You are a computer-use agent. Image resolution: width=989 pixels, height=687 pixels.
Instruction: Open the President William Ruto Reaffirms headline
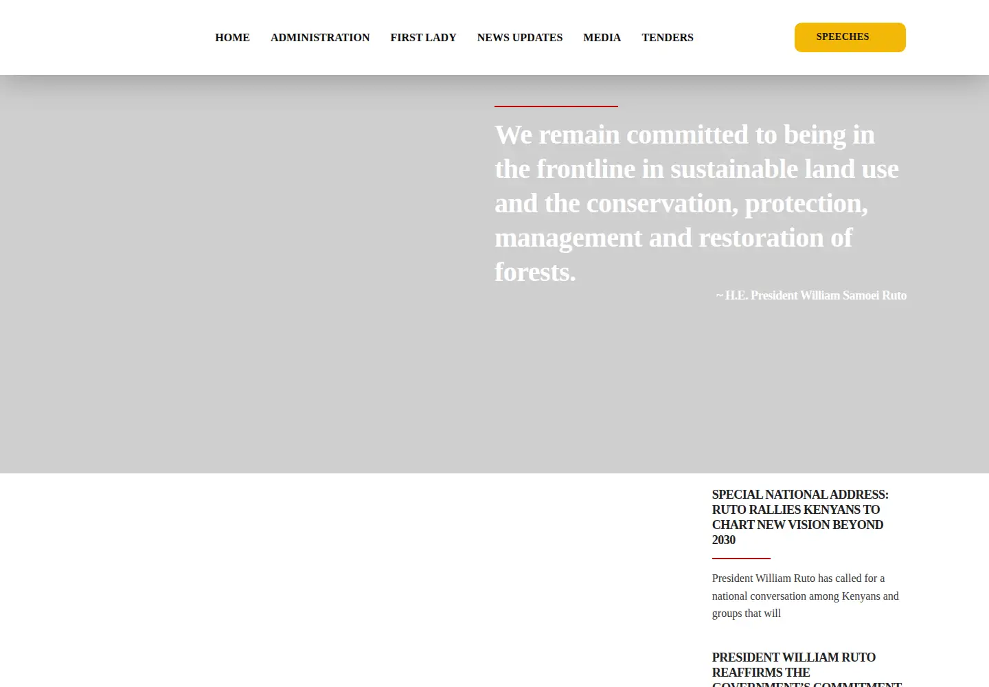pyautogui.click(x=807, y=670)
